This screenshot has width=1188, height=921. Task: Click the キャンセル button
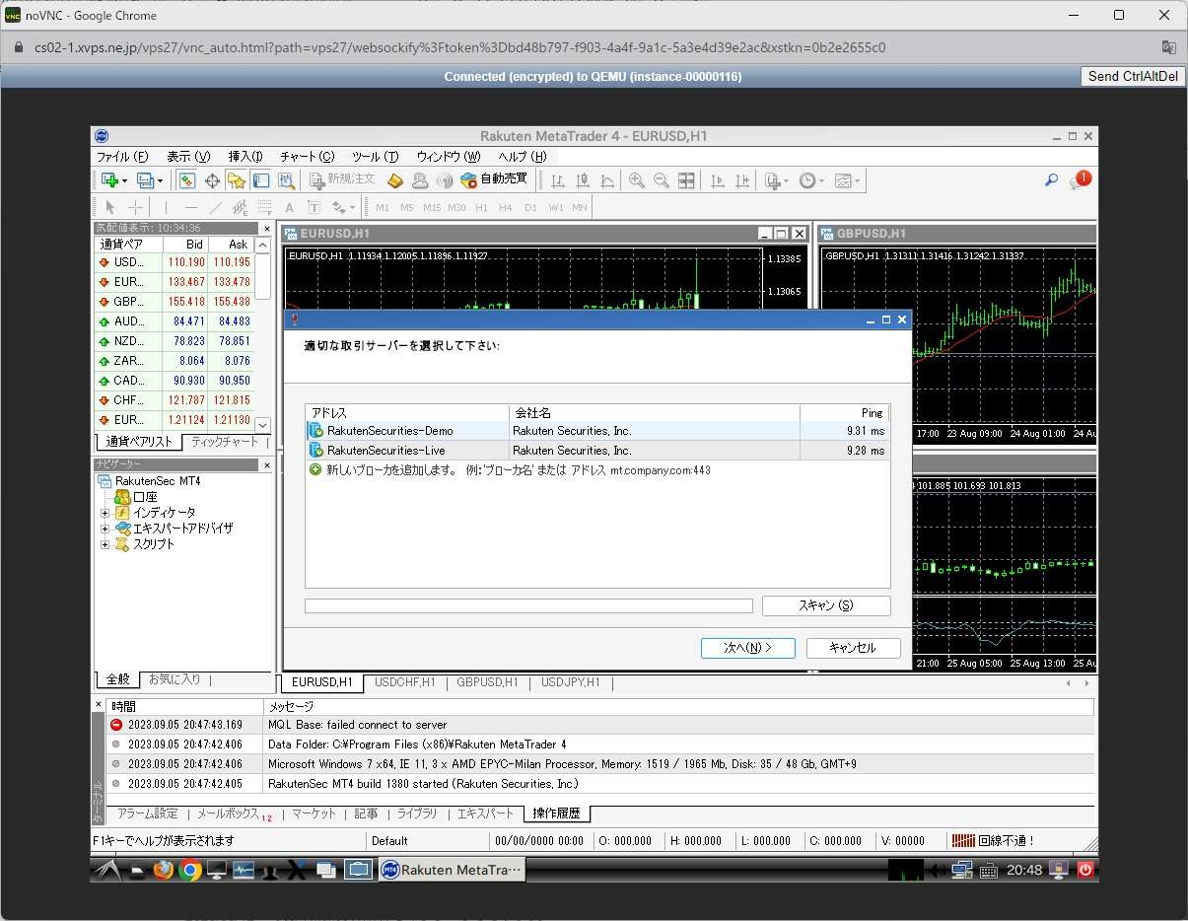[853, 648]
